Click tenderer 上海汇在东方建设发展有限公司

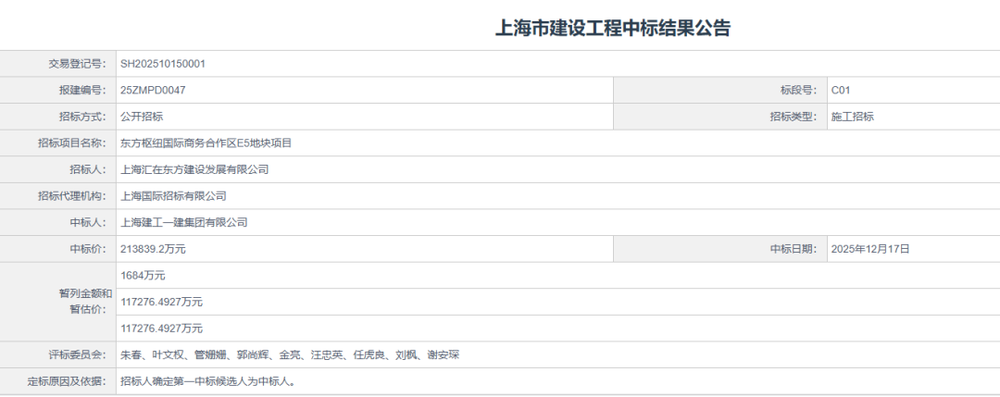[194, 169]
